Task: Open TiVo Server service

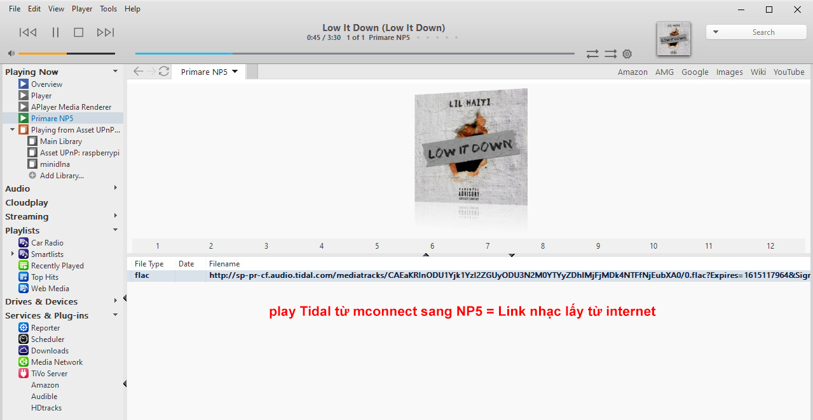Action: 49,374
